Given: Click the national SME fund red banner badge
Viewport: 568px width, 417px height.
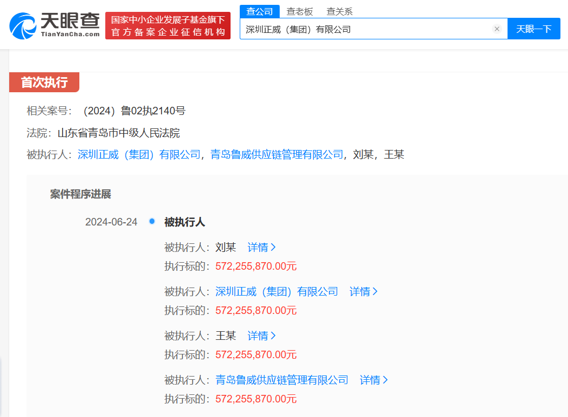Looking at the screenshot, I should (x=168, y=24).
